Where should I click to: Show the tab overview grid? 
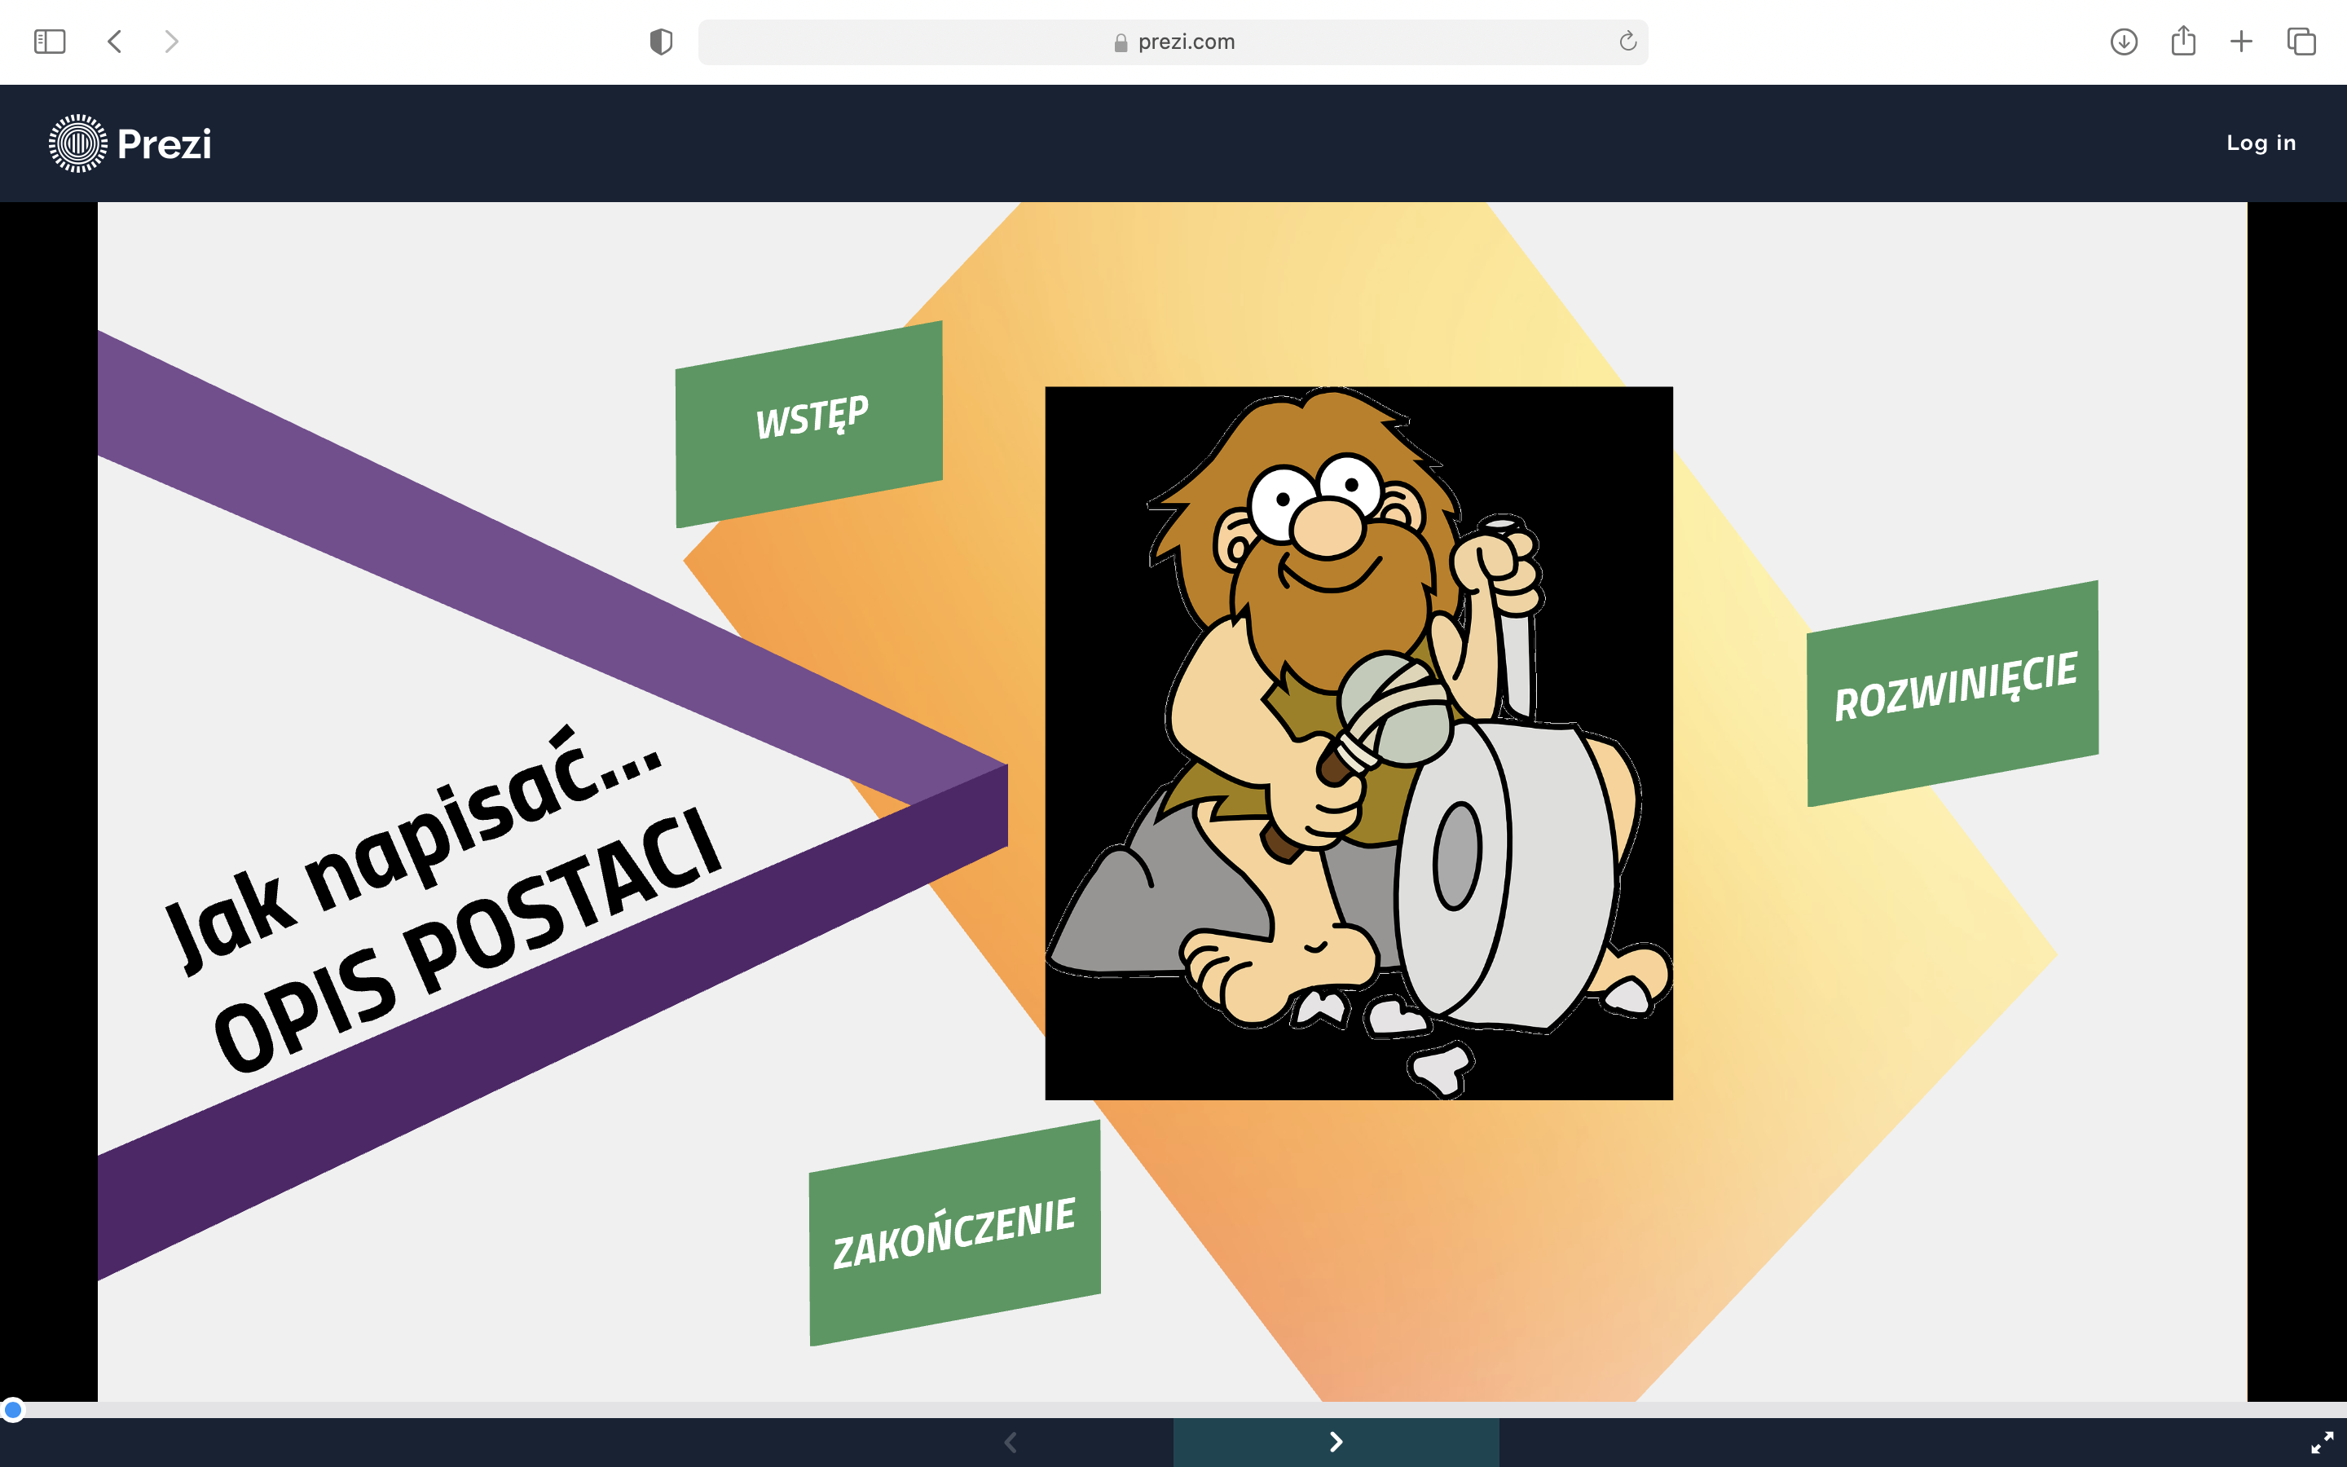[2301, 42]
